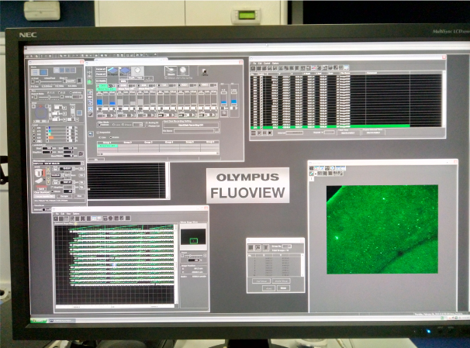This screenshot has width=470, height=348.
Task: Click the Whole Stage View thumbnail
Action: 193,236
